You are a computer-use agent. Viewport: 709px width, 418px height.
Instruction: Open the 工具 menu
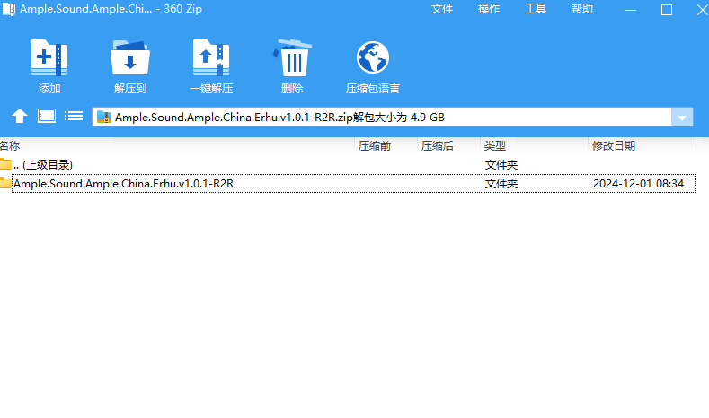pos(536,9)
